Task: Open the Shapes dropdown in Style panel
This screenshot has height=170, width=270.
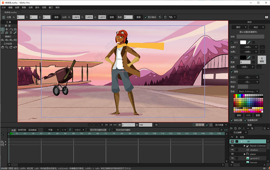Action: pos(240,27)
